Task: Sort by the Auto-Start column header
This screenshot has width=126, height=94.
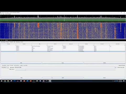Action: (118, 44)
